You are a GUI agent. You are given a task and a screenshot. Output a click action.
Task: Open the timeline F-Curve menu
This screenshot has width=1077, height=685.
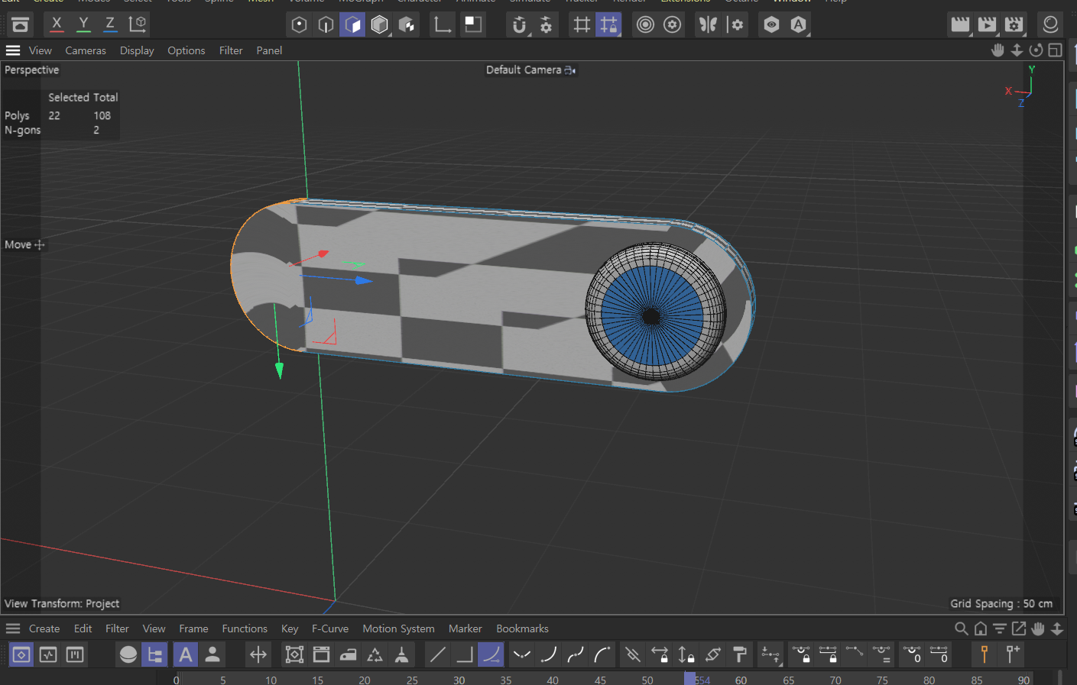pyautogui.click(x=330, y=628)
